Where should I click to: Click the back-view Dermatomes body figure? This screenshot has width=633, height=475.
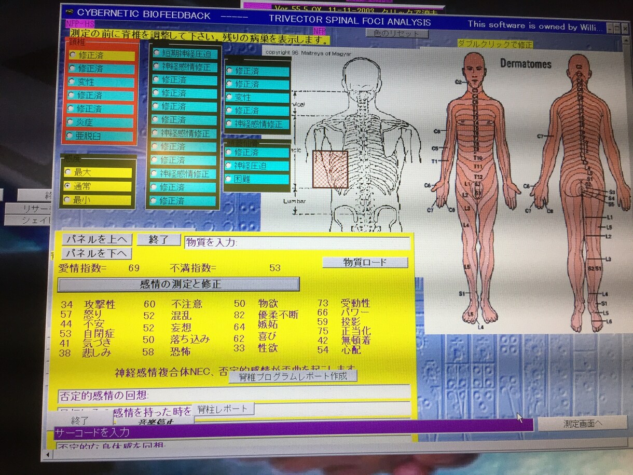point(580,192)
